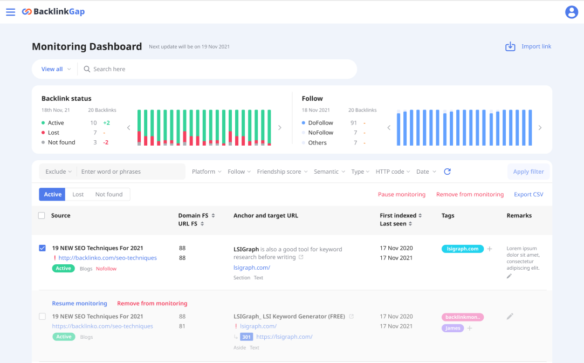Viewport: 584px width, 363px height.
Task: Open the user profile avatar
Action: click(x=572, y=12)
